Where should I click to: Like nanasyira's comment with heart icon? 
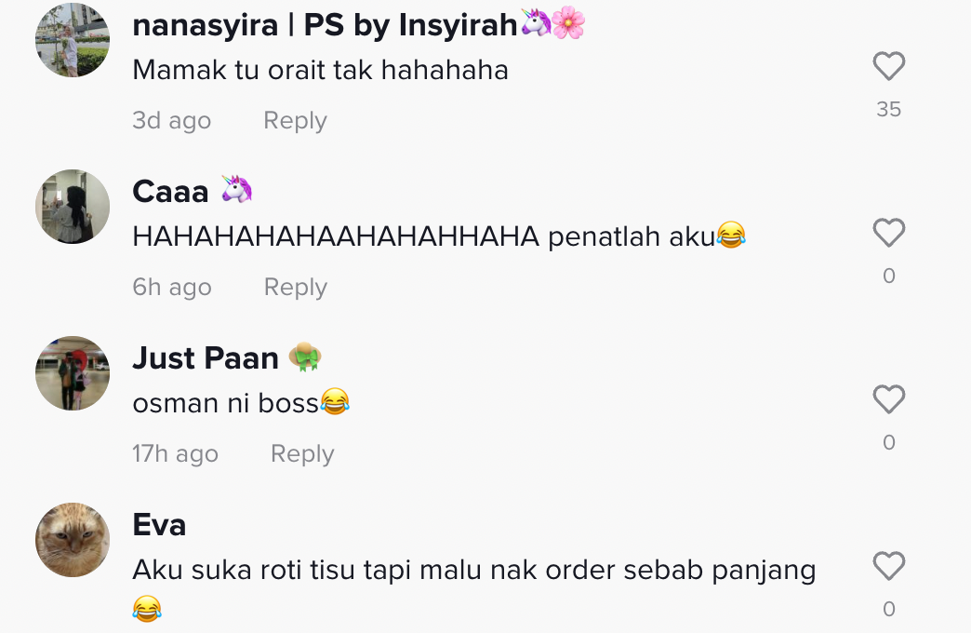pos(888,66)
